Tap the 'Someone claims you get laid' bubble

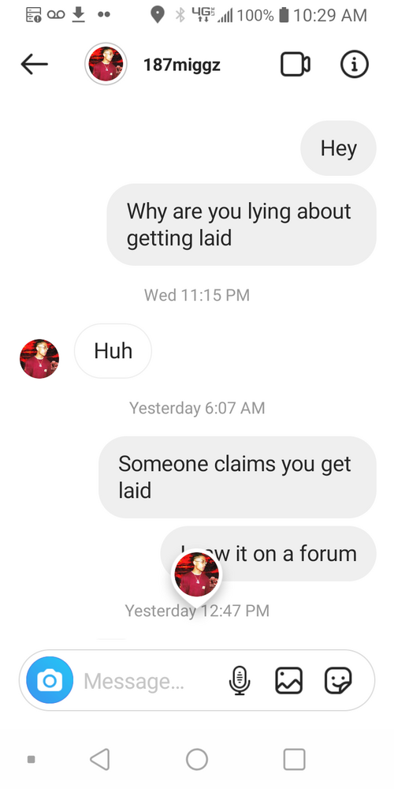tap(237, 477)
